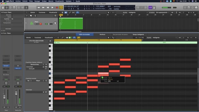Viewport: 199px width, 112px height.
Task: Select the highlighted note at position 1.3
Action: [103, 73]
